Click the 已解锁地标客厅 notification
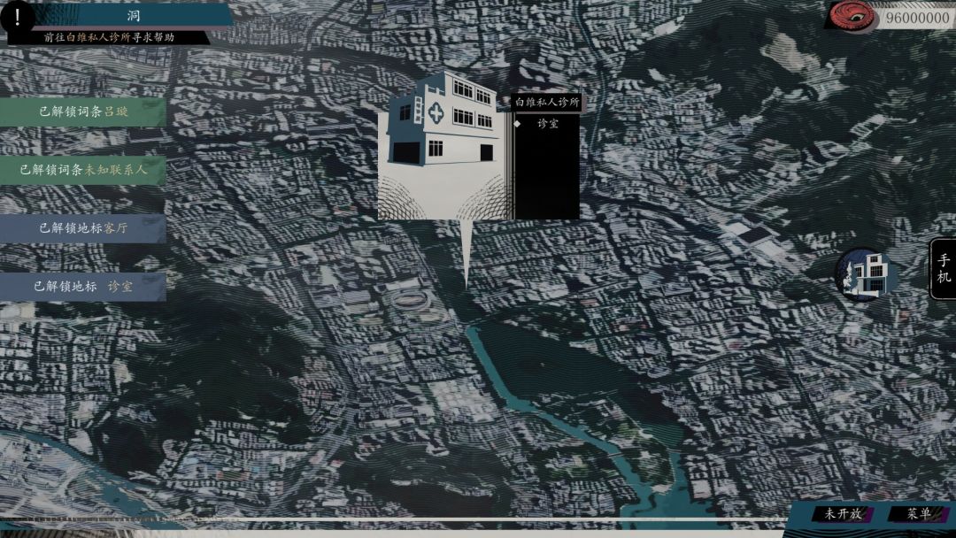 coord(82,228)
